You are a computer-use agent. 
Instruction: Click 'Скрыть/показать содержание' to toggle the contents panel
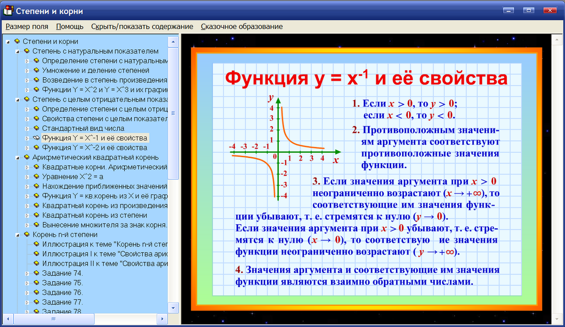tap(142, 26)
